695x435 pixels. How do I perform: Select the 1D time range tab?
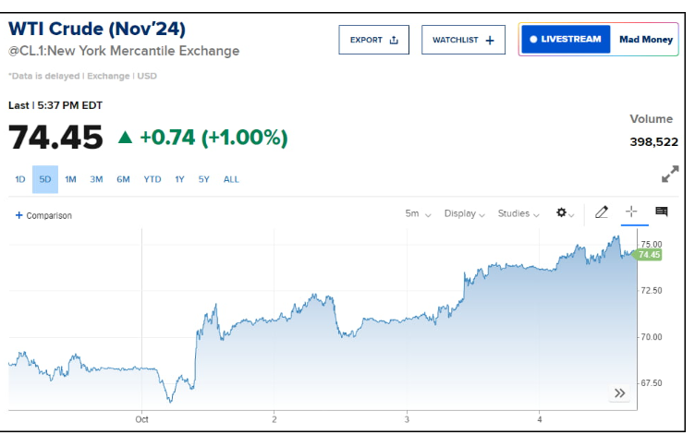tap(20, 179)
